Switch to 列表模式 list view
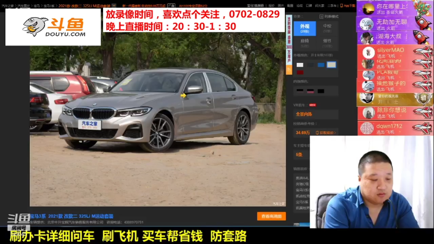This screenshot has width=434, height=244. 329,17
